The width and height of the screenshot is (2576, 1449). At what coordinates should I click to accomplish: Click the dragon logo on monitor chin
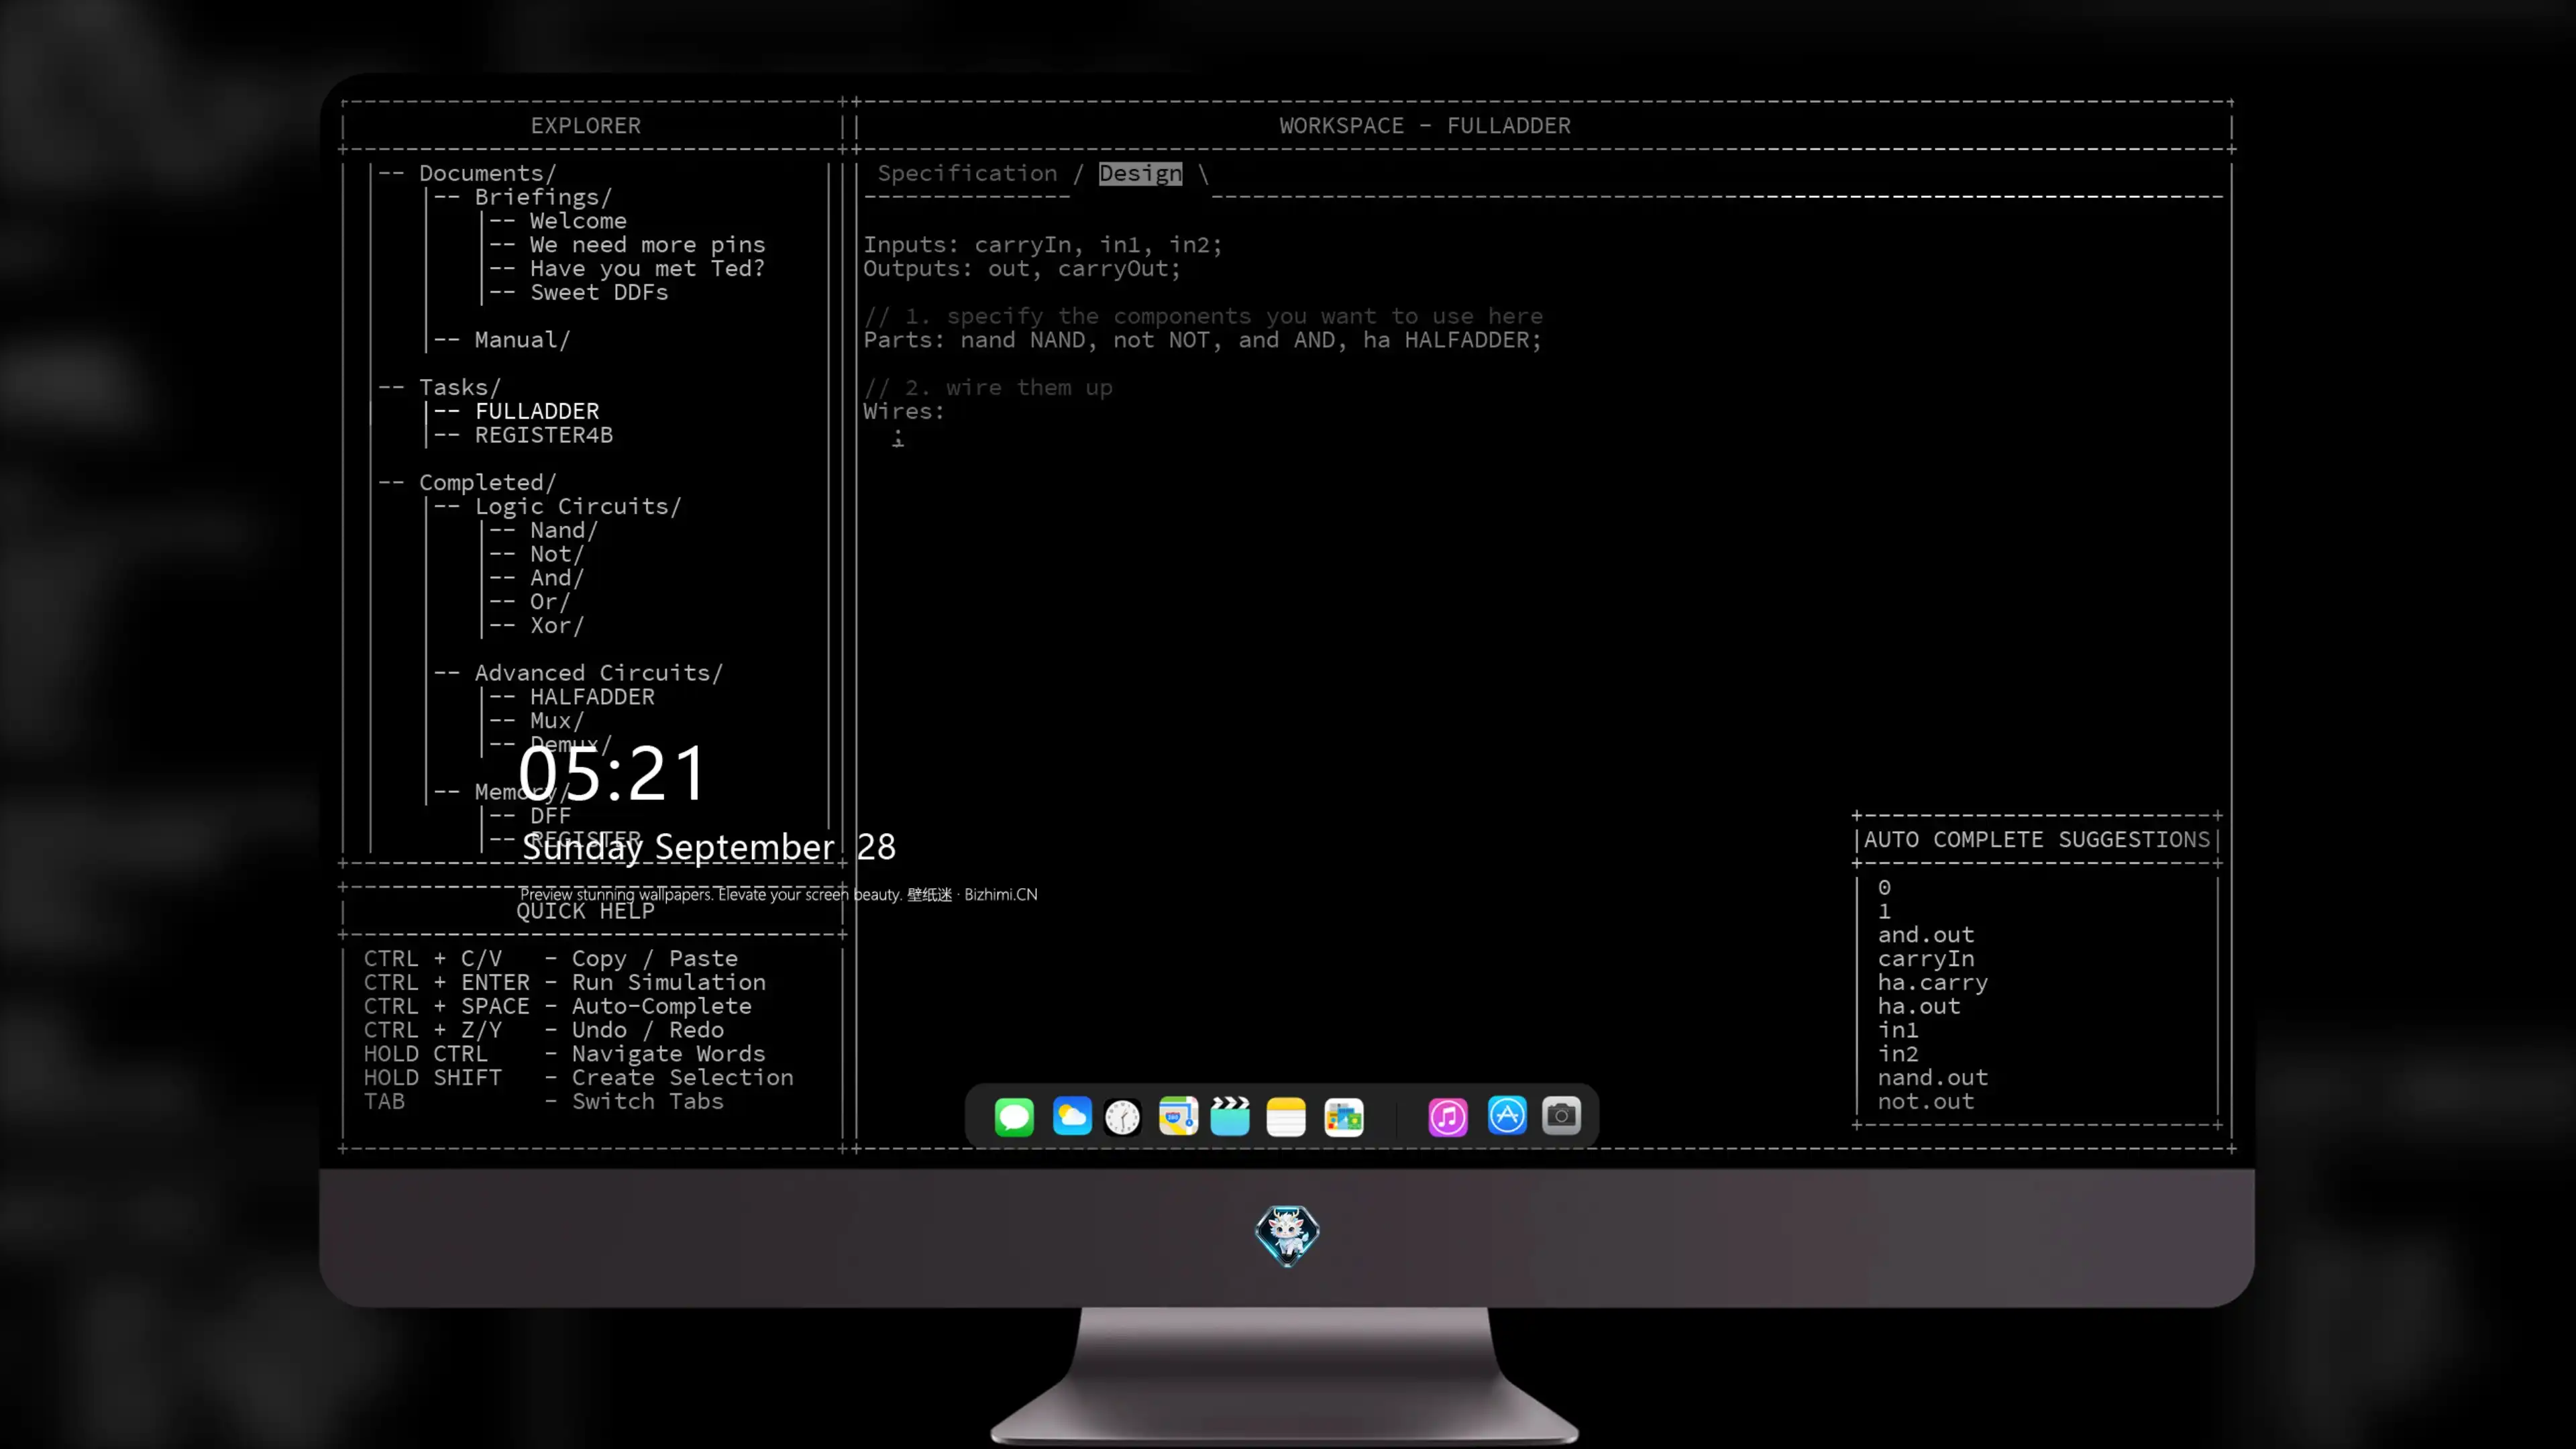click(x=1287, y=1235)
